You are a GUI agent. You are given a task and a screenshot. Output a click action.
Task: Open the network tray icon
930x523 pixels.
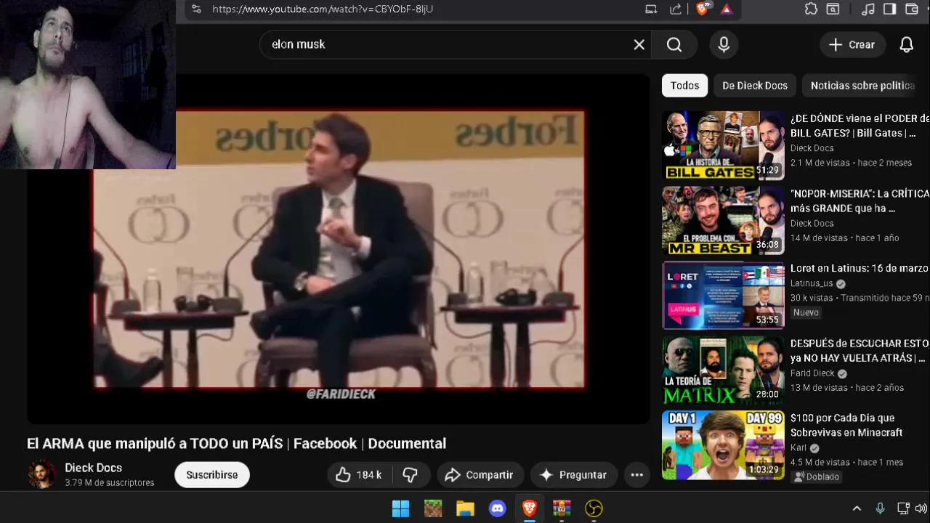click(903, 508)
